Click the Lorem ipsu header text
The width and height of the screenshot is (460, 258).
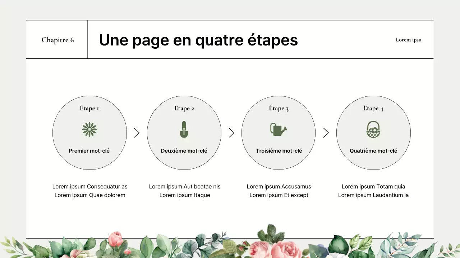coord(409,40)
